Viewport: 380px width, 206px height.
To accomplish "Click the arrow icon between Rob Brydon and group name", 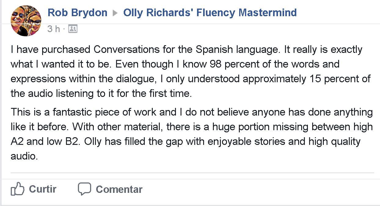I will (x=116, y=13).
